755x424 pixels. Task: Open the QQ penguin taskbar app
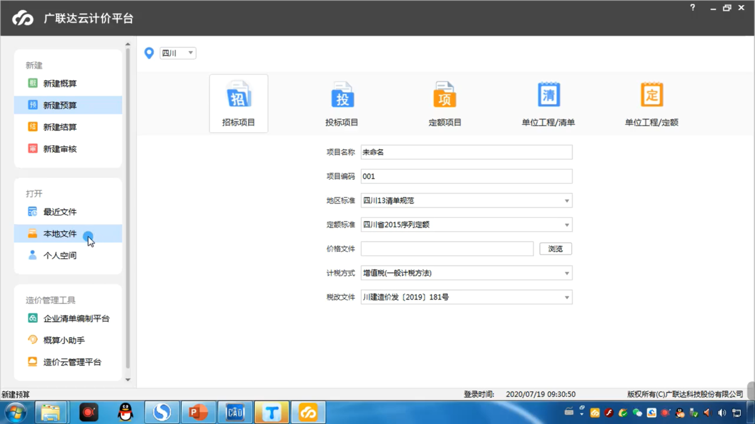125,413
